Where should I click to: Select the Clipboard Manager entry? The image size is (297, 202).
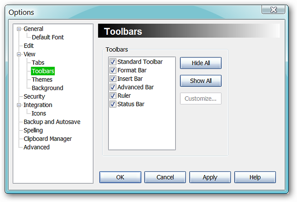click(x=47, y=139)
